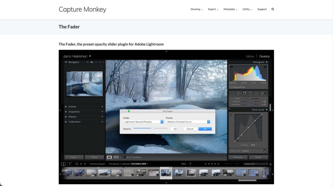
Task: Open the Export nav menu
Action: pos(213,9)
